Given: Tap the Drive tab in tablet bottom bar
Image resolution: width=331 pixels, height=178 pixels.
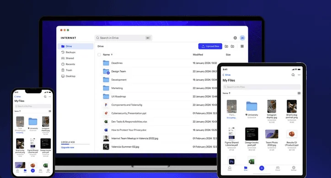Looking at the screenshot, I should pos(246,168).
